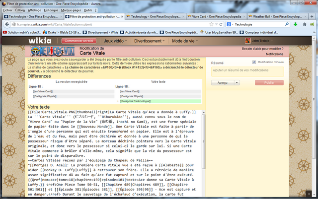Click the text area scroll up arrow
318x199 pixels.
204,112
